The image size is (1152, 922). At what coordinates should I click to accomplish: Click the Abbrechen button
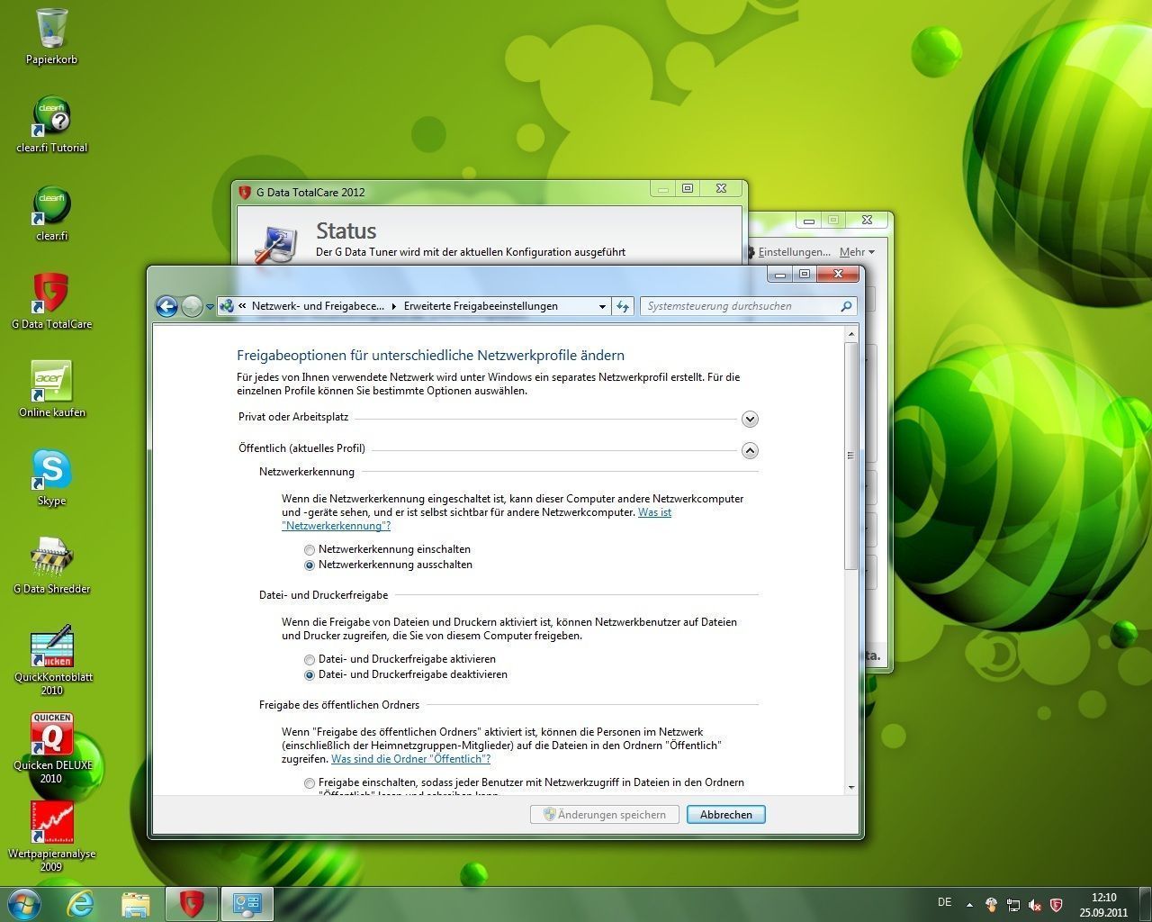pos(725,815)
